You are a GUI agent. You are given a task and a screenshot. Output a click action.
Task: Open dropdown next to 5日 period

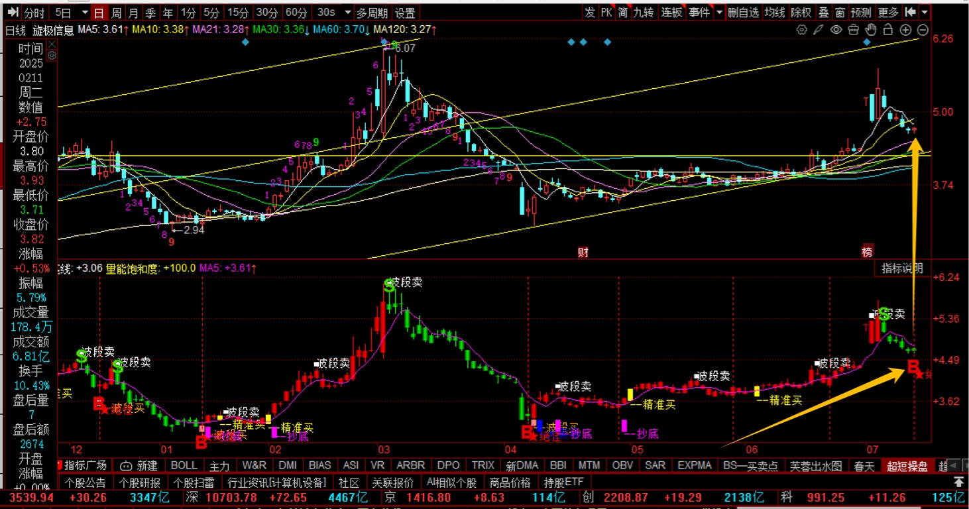84,13
